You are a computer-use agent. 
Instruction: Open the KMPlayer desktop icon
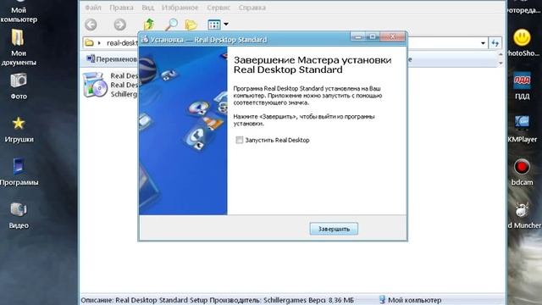[x=523, y=130]
